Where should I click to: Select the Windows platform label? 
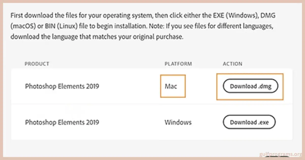(178, 122)
